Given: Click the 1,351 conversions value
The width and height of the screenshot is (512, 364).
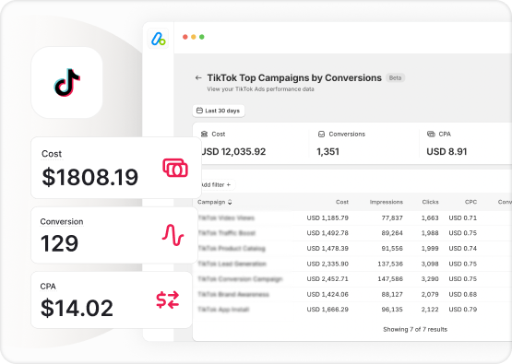Looking at the screenshot, I should (x=327, y=152).
